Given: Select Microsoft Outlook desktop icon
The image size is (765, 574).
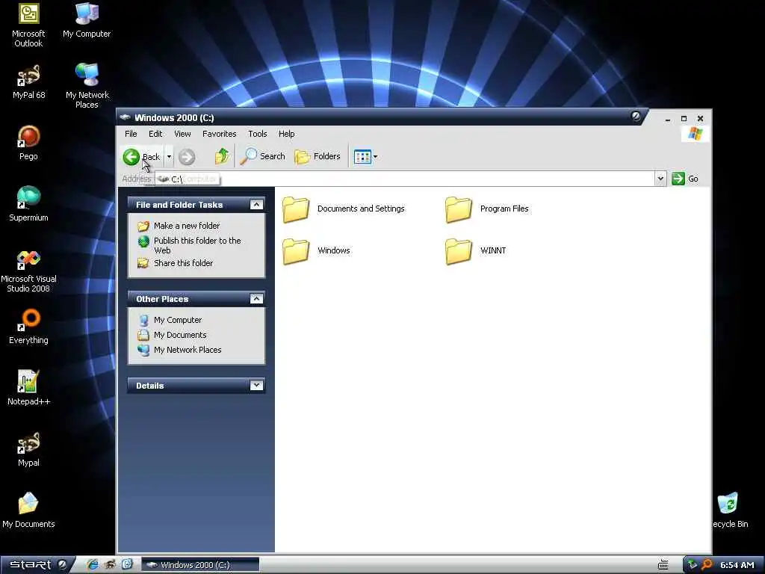Looking at the screenshot, I should (28, 25).
